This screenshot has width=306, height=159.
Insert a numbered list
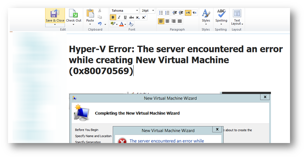(x=167, y=13)
